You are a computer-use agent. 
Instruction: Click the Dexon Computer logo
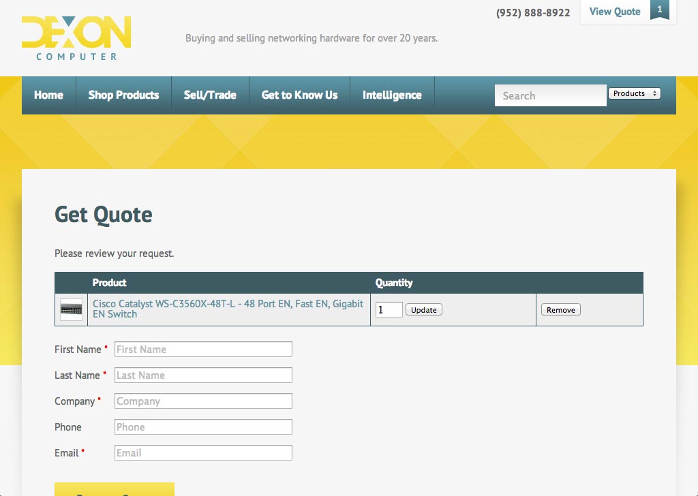[x=76, y=38]
